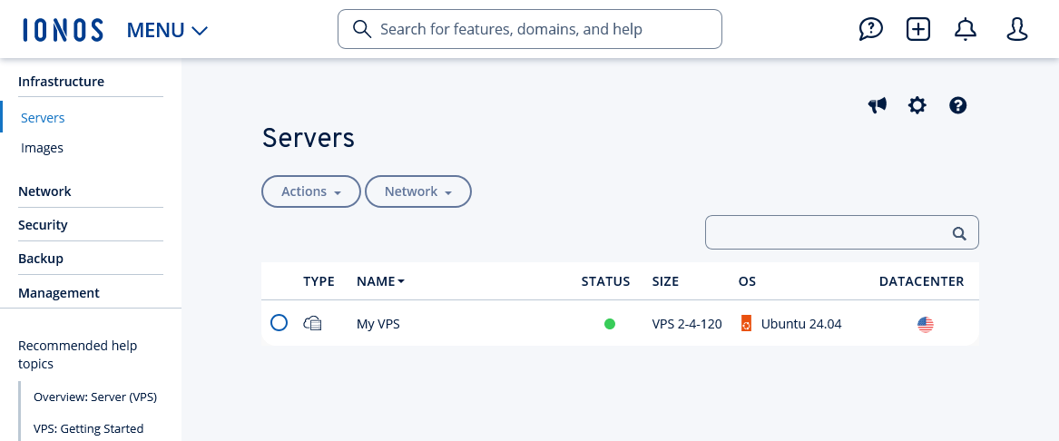1059x441 pixels.
Task: Click the question mark help icon above the server table
Action: tap(957, 105)
